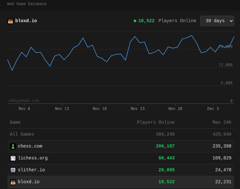Click the Nov 23 axis label
240x189 pixels.
[x=138, y=109]
